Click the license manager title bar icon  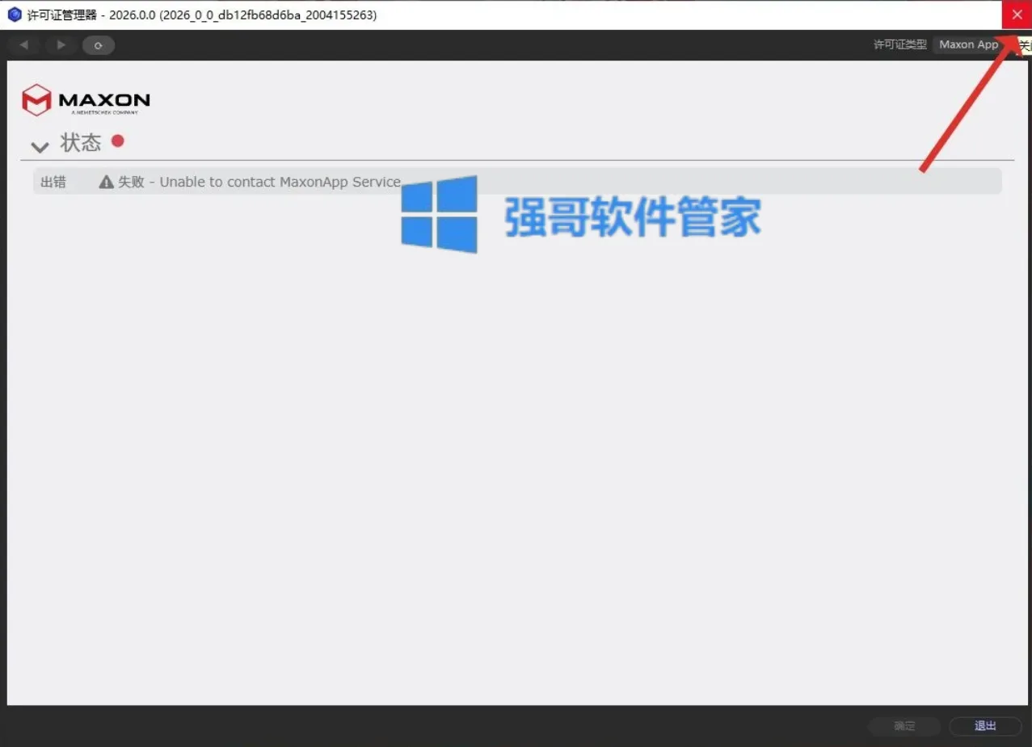[x=15, y=15]
